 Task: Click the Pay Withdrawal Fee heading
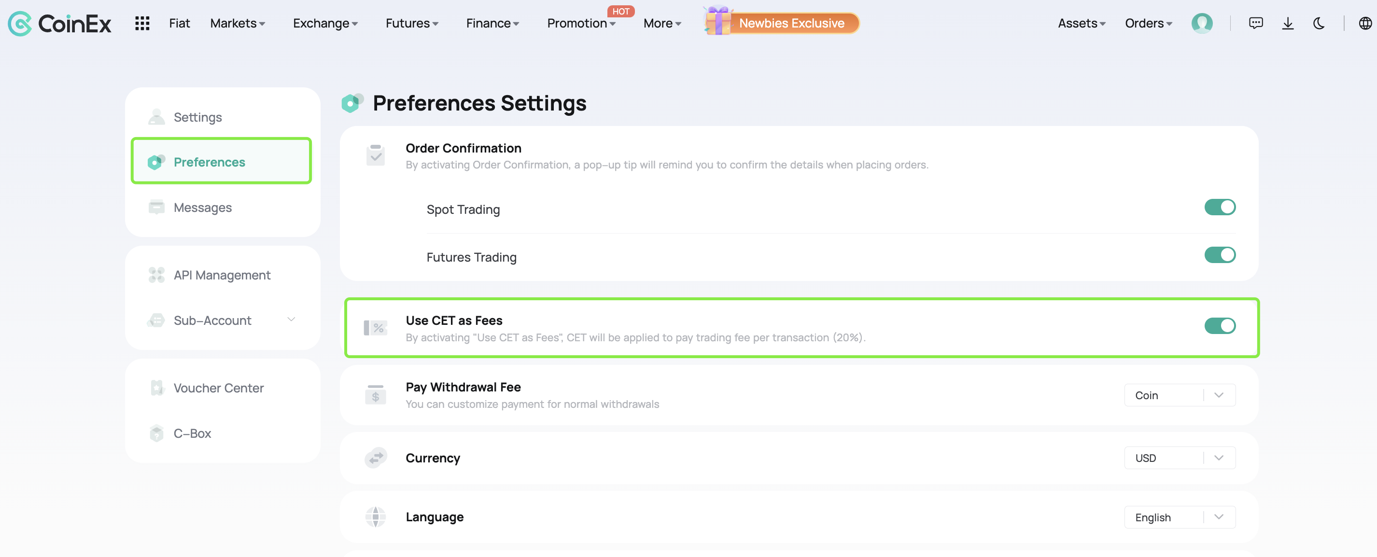tap(463, 387)
